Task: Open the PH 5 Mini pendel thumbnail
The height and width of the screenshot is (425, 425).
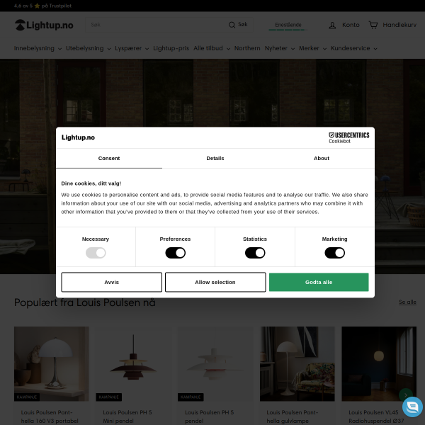Action: tap(133, 364)
